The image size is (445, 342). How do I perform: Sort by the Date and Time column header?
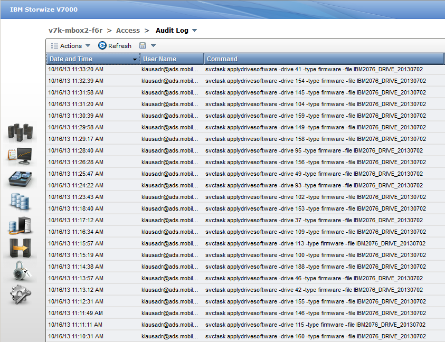point(90,59)
